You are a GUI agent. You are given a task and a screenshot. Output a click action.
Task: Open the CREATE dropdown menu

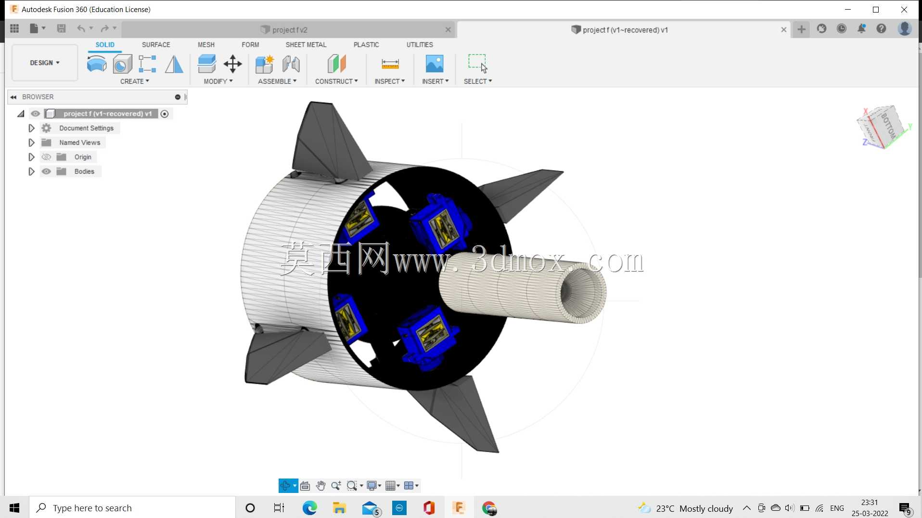point(135,81)
